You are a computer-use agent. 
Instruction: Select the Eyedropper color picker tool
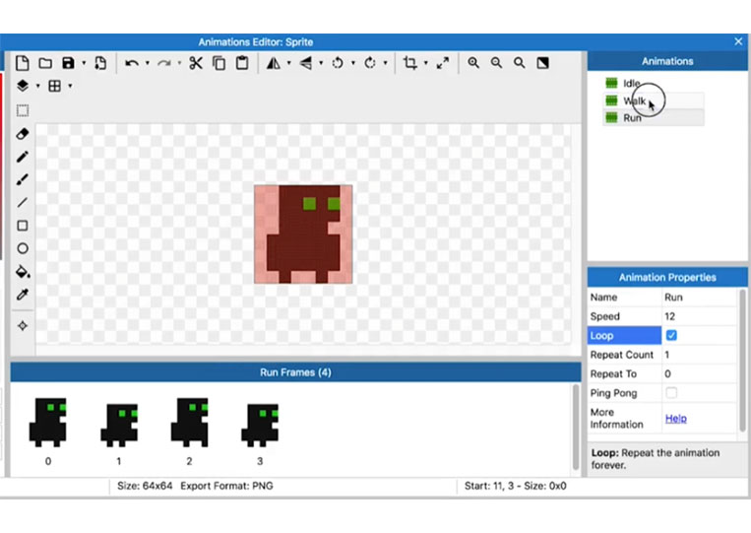coord(23,295)
